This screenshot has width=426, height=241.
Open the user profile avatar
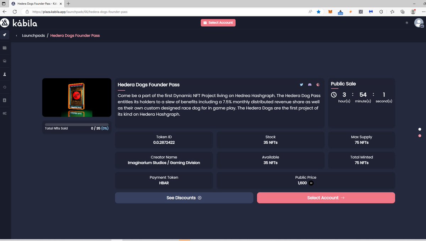pos(419,23)
